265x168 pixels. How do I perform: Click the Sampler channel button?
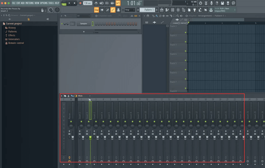coord(84,23)
